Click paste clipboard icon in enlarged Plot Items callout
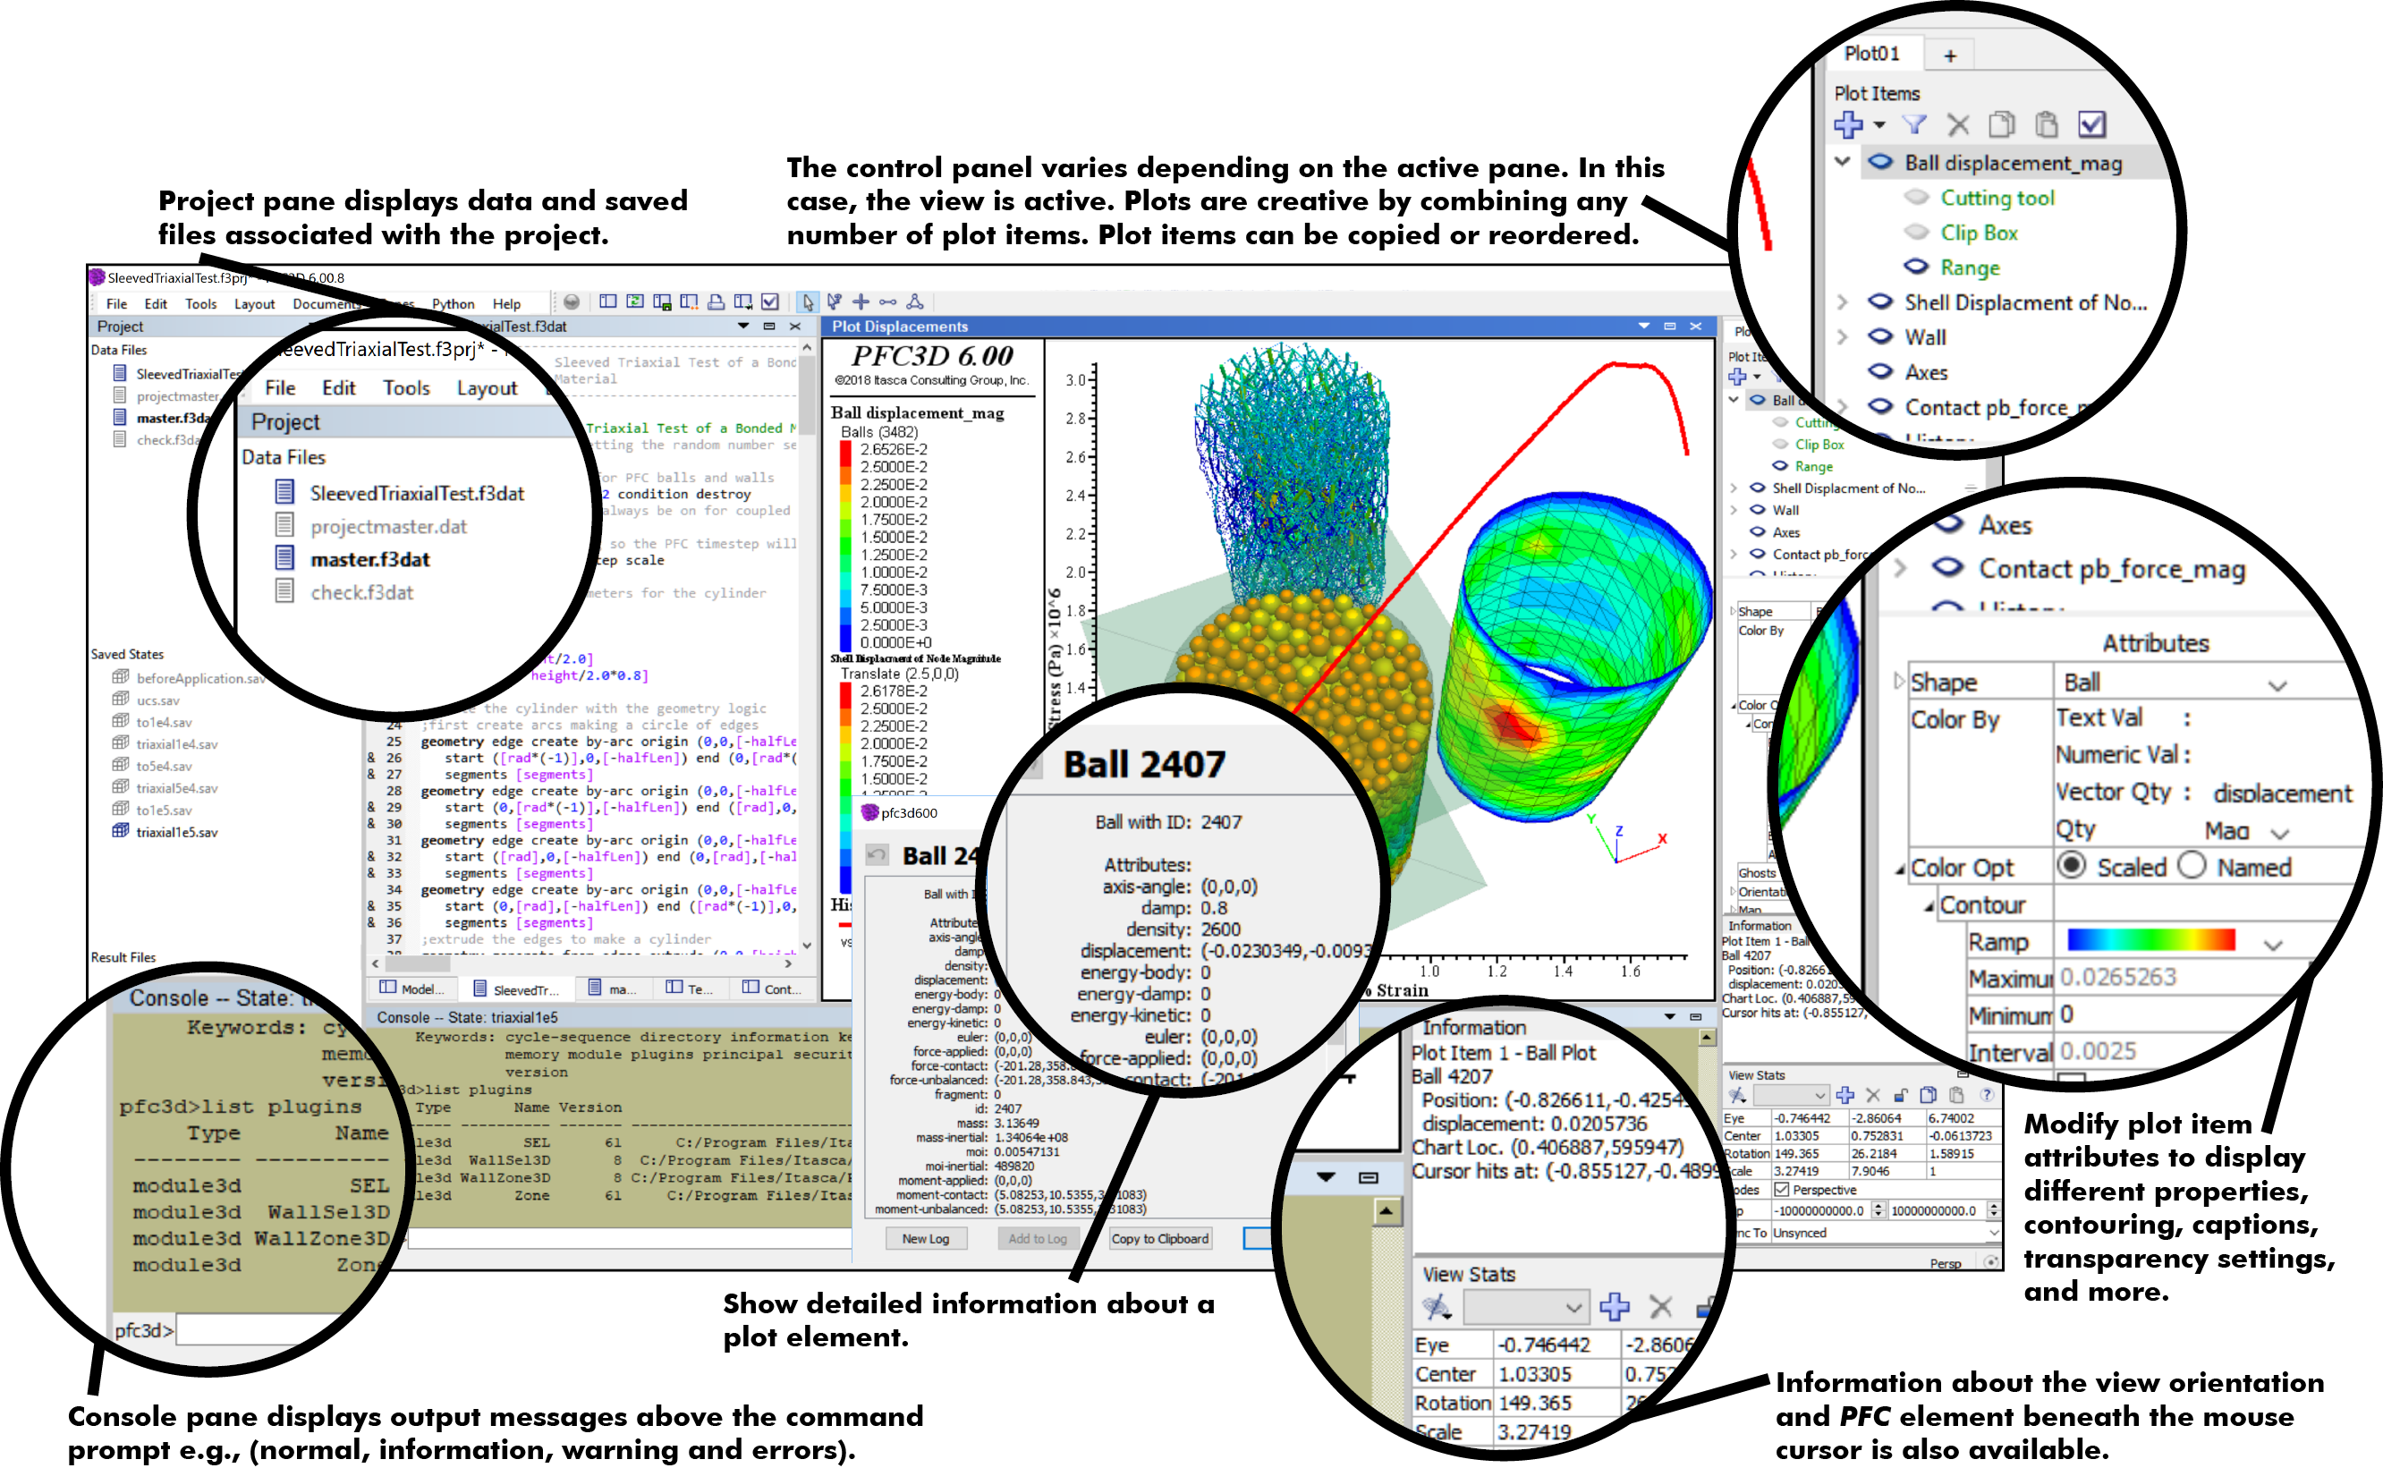This screenshot has height=1468, width=2383. click(2046, 124)
